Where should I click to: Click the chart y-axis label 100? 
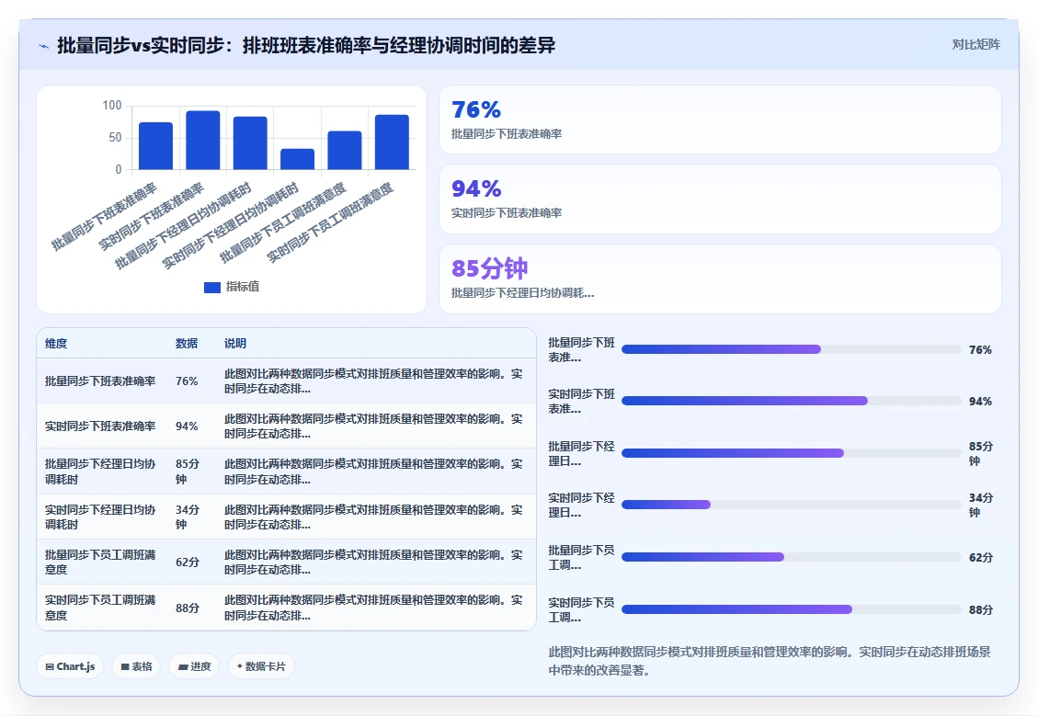tap(112, 105)
